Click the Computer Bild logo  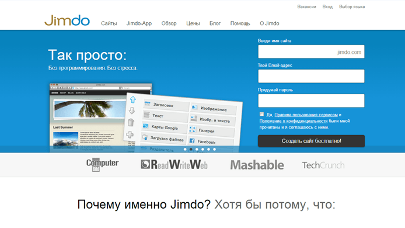point(102,165)
